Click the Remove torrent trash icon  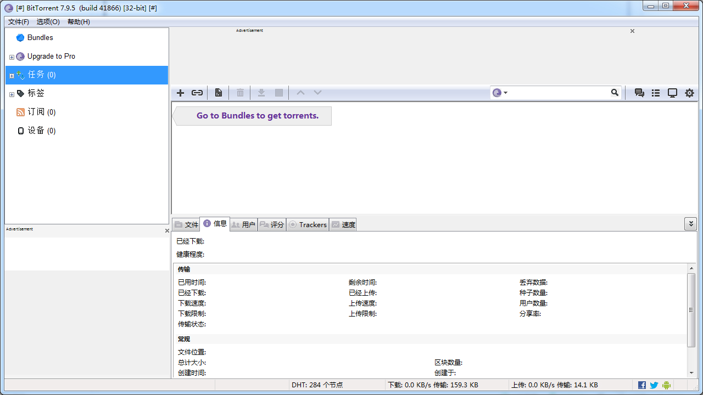[x=240, y=93]
